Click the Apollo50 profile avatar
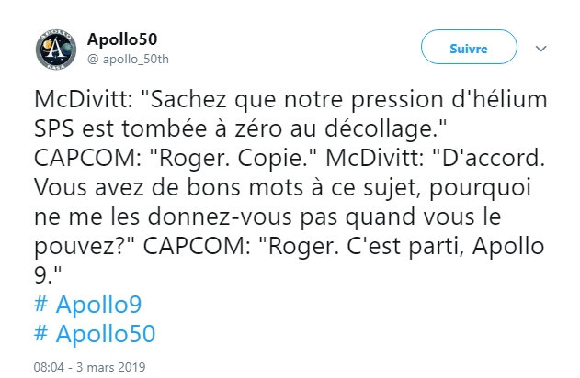 click(55, 49)
